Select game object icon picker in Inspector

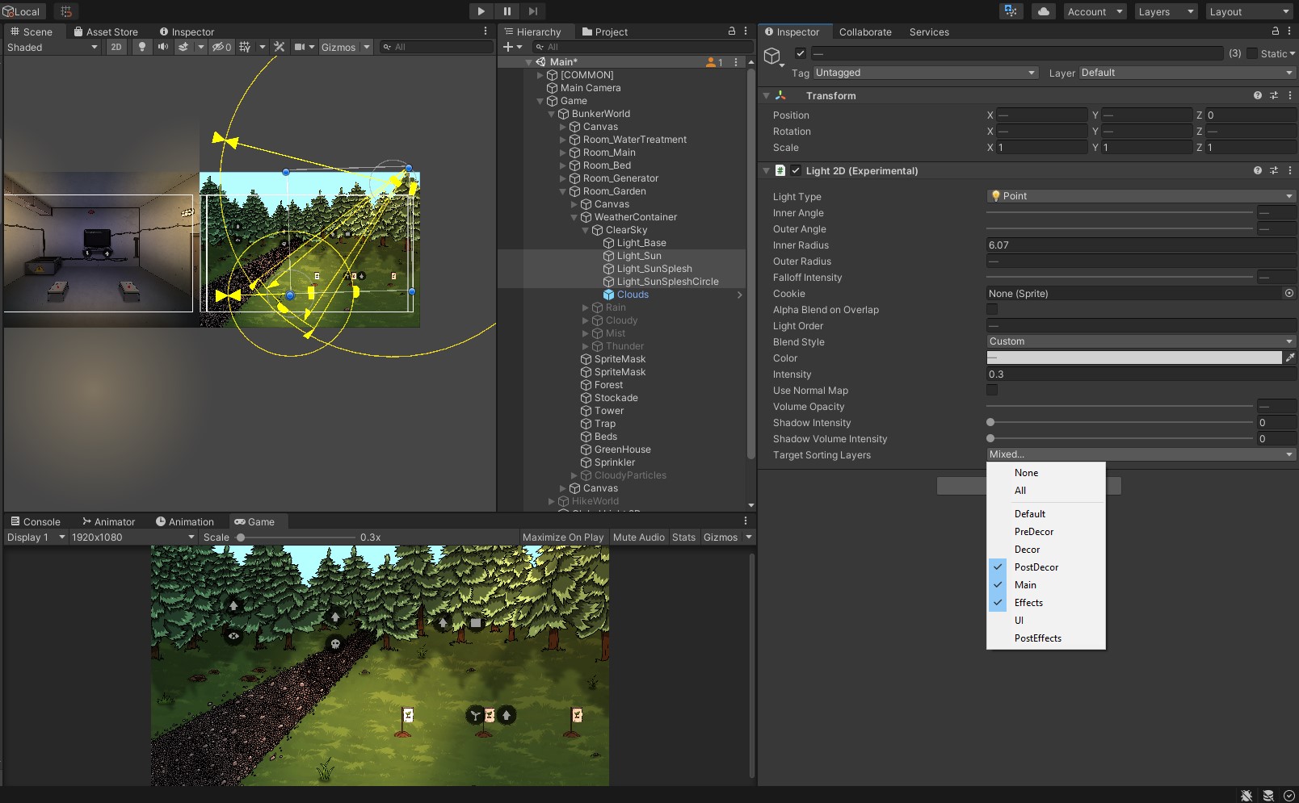pos(773,56)
